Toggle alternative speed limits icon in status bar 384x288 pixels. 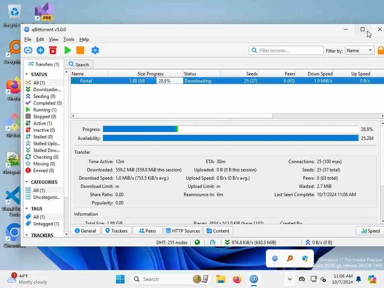click(x=213, y=243)
